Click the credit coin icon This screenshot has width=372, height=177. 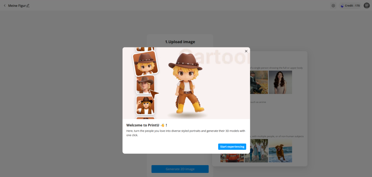(342, 6)
